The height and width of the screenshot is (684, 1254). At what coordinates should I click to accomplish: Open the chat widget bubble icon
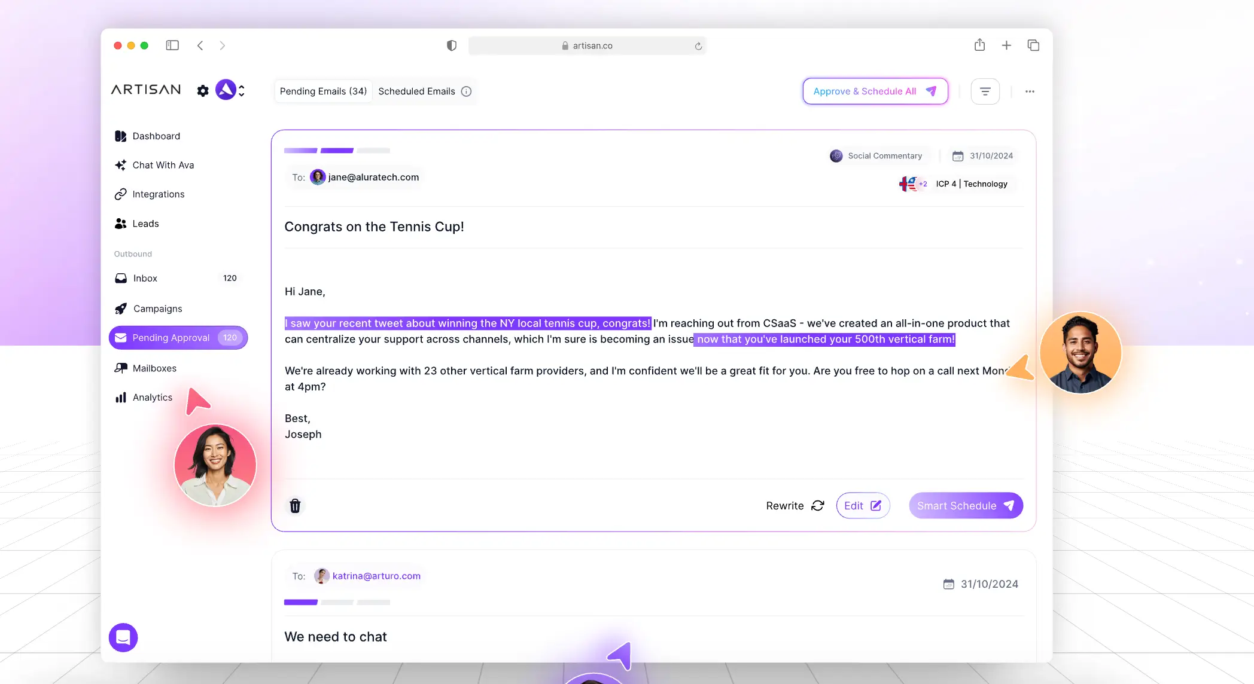pyautogui.click(x=123, y=637)
